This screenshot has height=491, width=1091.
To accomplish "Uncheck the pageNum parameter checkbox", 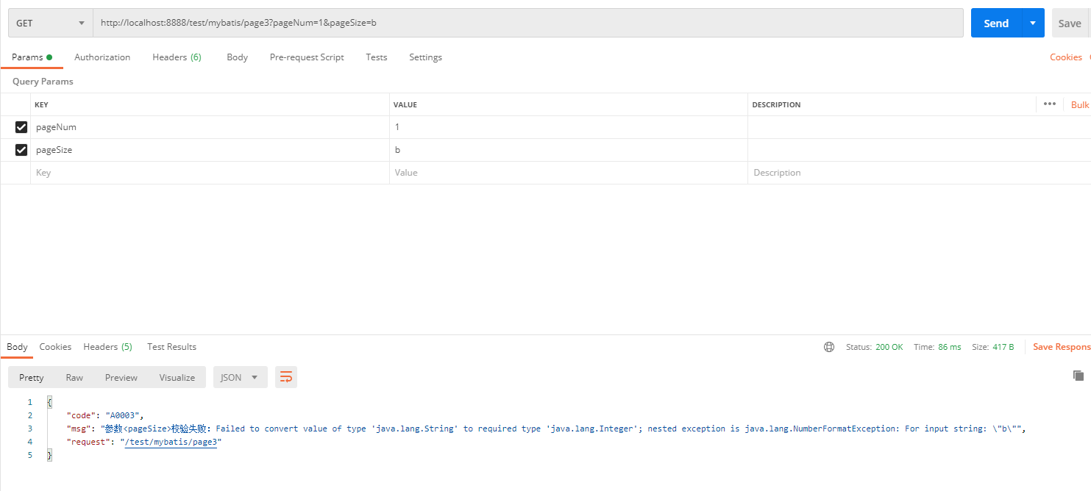I will coord(21,127).
